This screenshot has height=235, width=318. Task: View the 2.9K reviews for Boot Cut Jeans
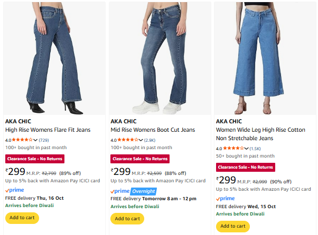[149, 140]
